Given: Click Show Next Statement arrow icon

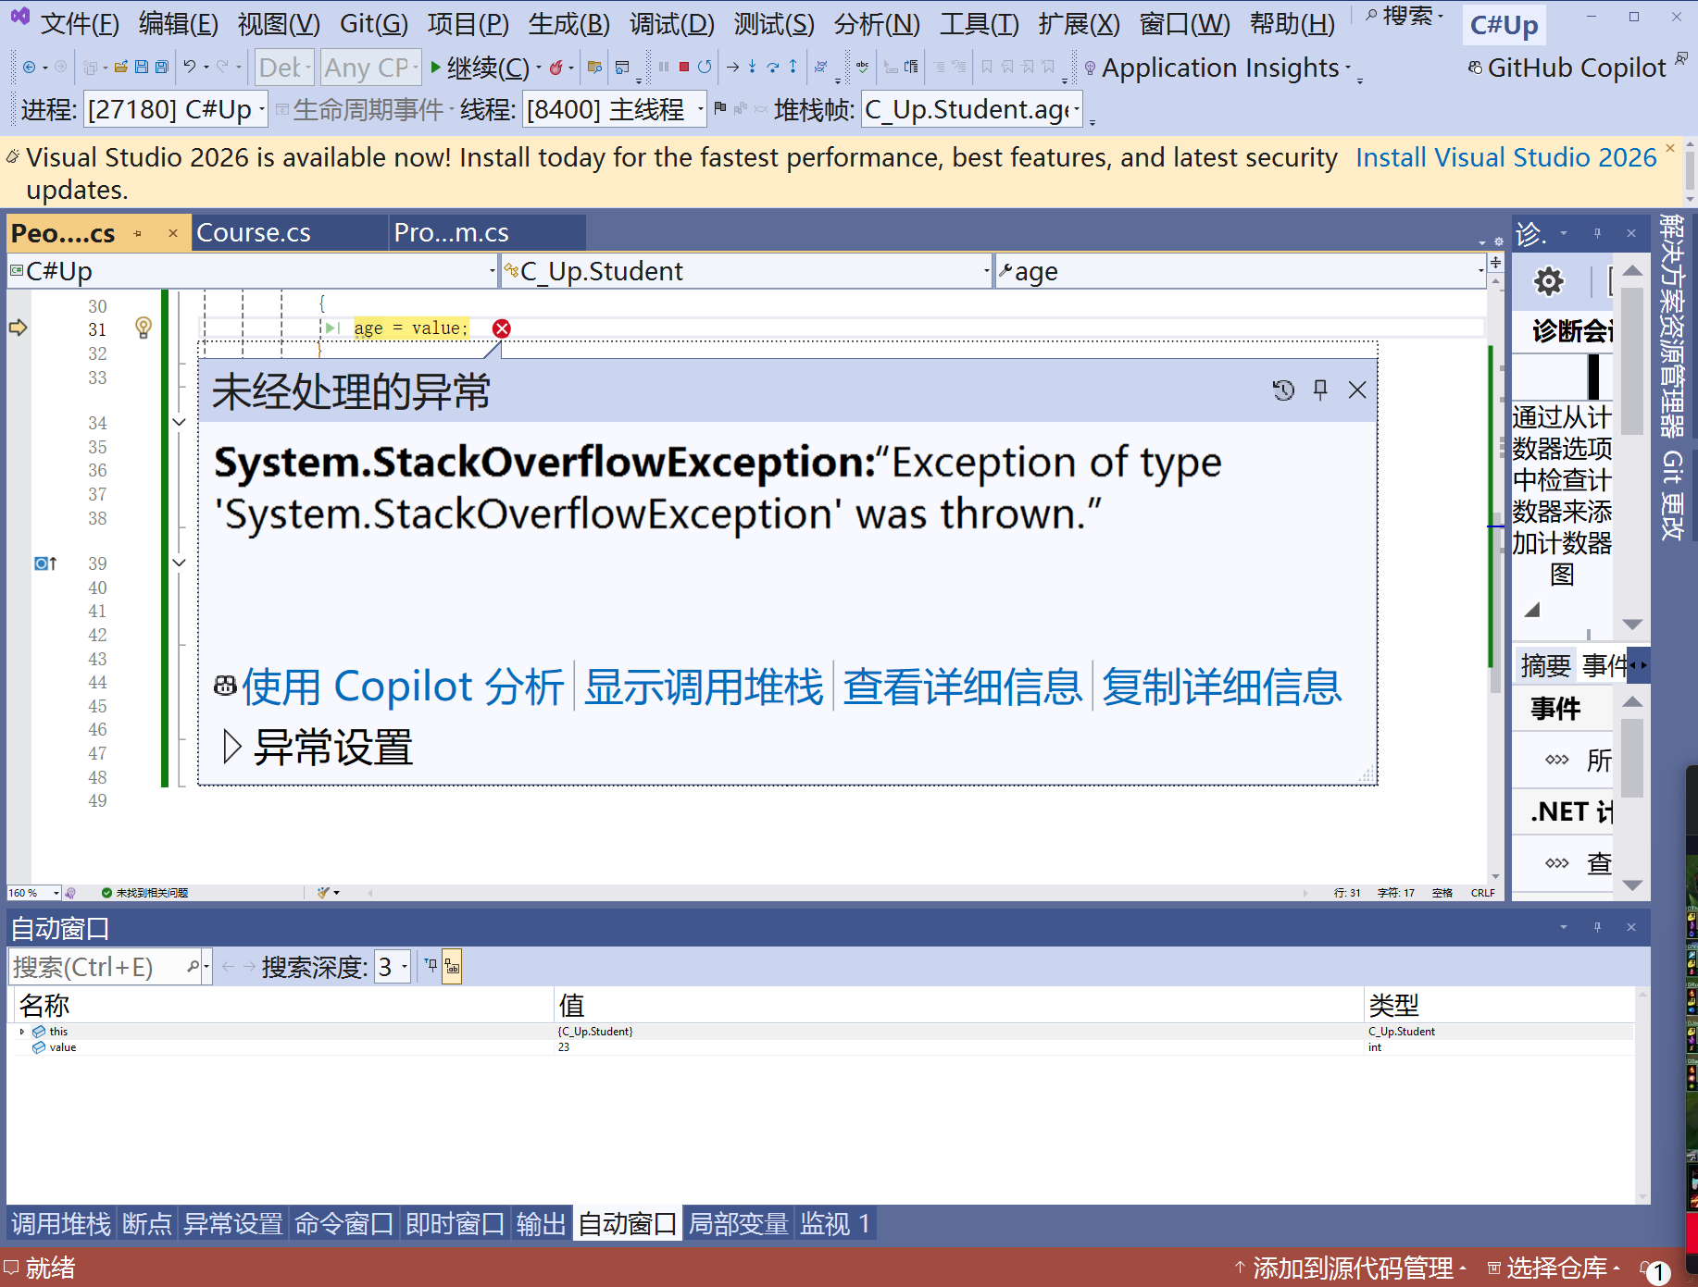Looking at the screenshot, I should point(732,67).
